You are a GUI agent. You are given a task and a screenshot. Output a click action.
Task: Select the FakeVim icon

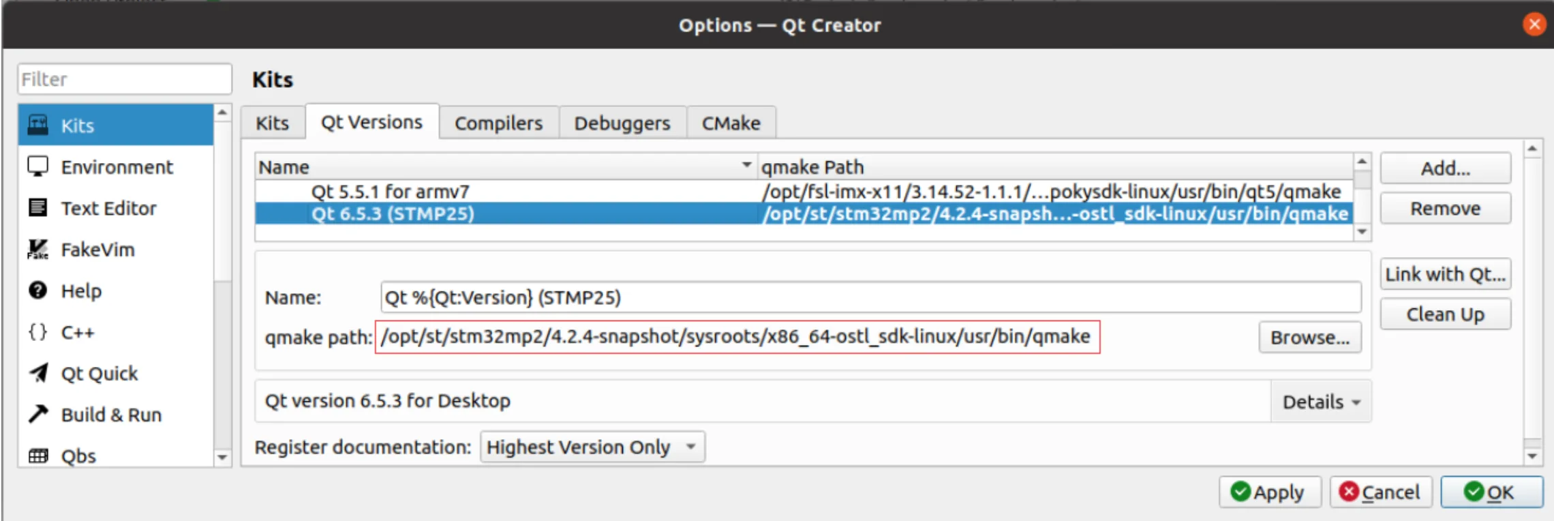[x=38, y=249]
